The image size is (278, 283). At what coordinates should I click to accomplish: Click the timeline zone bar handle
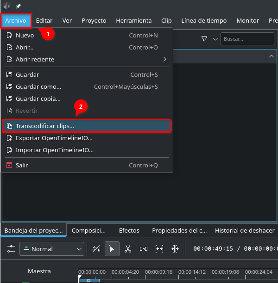click(88, 281)
